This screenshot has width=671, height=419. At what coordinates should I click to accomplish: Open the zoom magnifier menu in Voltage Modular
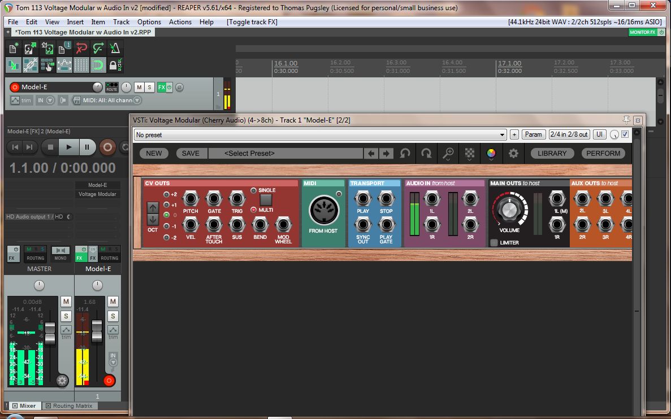448,154
